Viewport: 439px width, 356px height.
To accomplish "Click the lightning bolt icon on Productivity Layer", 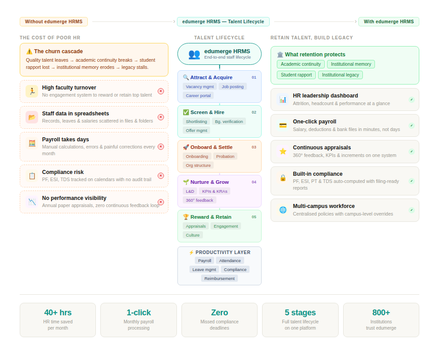I will [x=192, y=252].
